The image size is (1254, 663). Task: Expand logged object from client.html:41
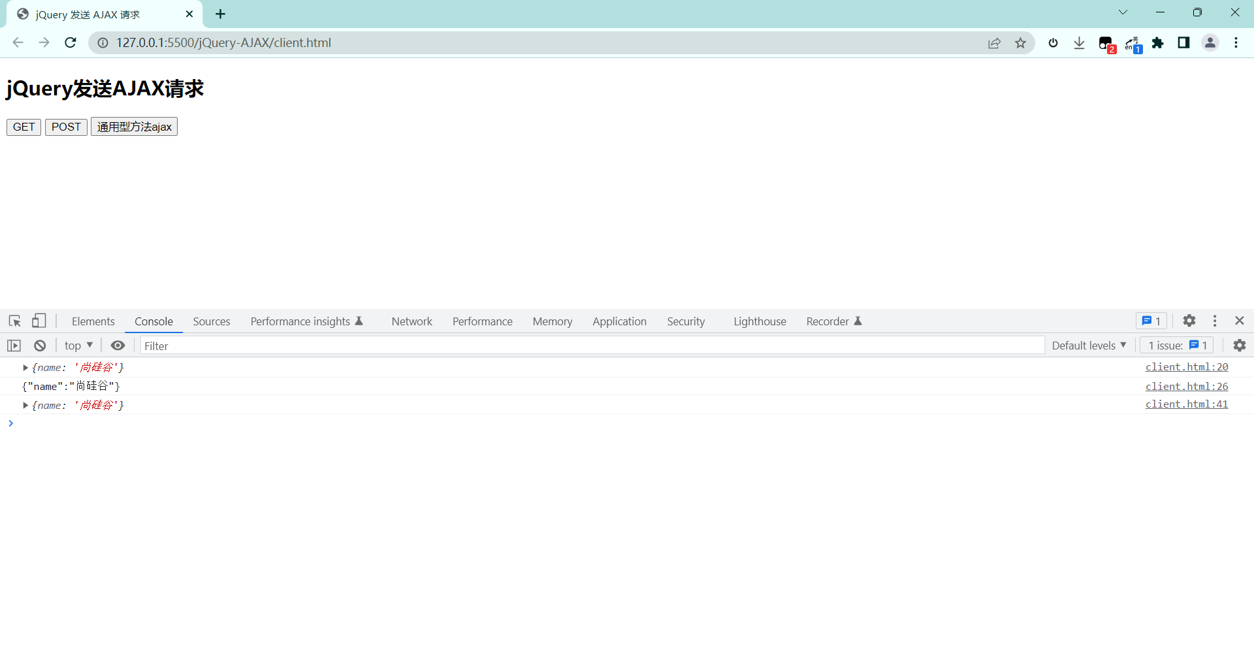click(x=25, y=406)
